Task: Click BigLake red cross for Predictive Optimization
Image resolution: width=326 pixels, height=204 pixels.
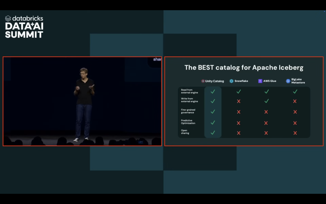Action: coord(295,123)
